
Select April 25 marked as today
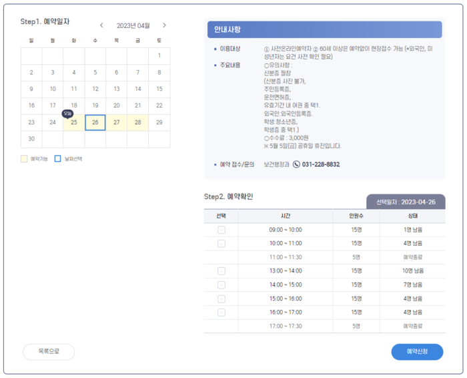tap(74, 122)
